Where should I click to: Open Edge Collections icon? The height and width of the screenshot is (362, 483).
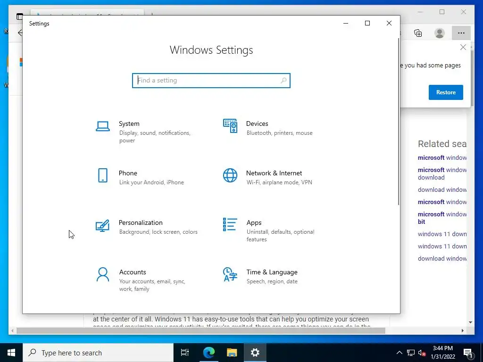418,33
